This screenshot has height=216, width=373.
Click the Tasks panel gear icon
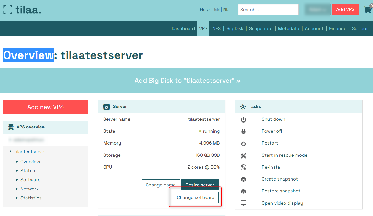(243, 107)
